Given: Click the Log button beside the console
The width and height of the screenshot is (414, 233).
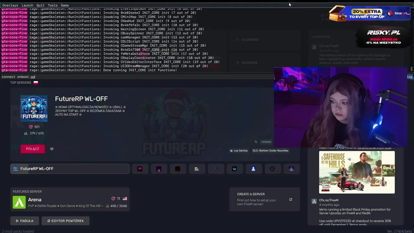Looking at the screenshot, I should [409, 77].
